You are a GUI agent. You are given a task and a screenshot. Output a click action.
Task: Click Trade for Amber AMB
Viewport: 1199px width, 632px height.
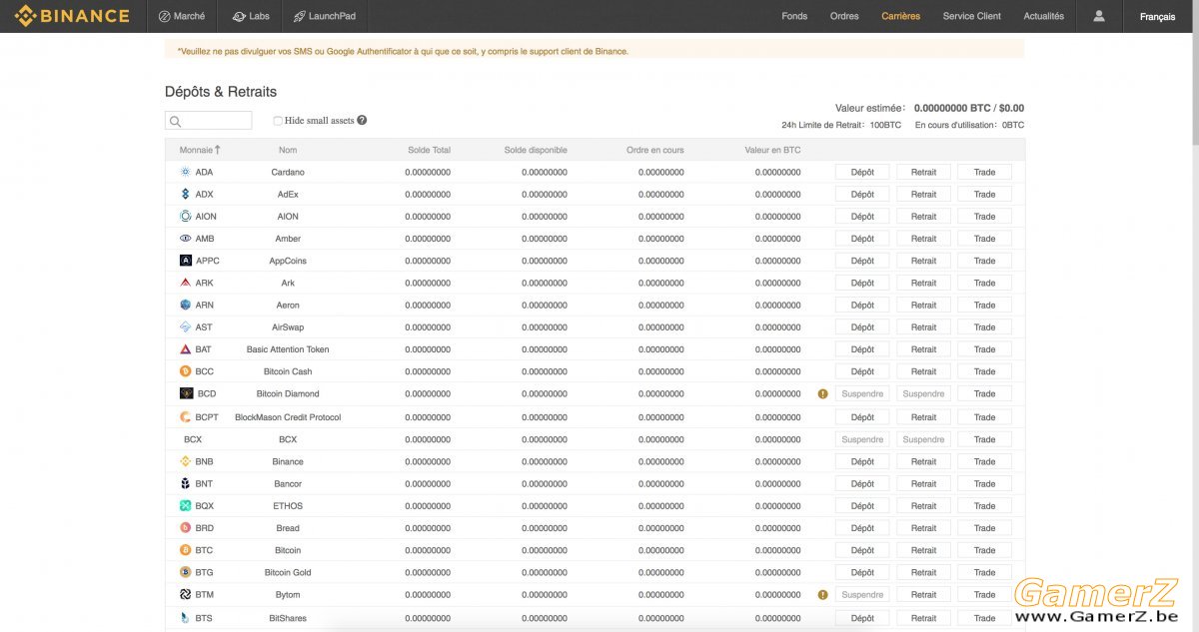[984, 239]
